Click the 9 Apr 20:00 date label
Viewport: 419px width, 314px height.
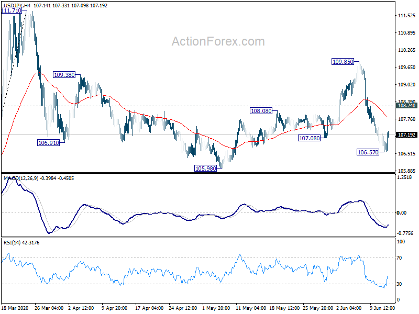tap(115, 308)
